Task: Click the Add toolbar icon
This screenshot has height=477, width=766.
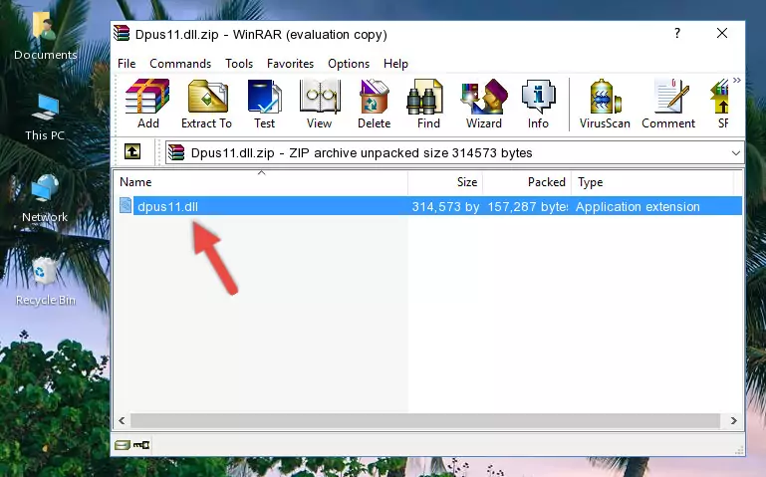Action: point(147,104)
